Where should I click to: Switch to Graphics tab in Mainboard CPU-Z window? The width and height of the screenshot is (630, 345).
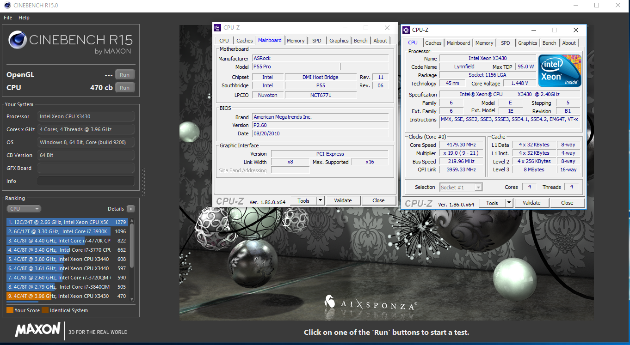339,41
